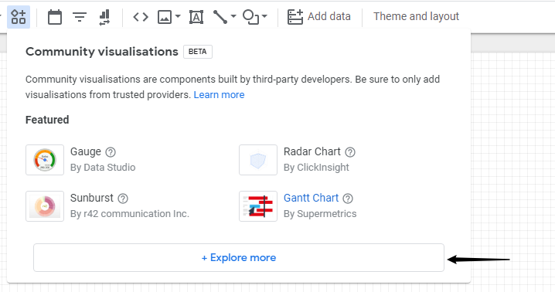555x292 pixels.
Task: Select the Gauge visualisation thumbnail
Action: coord(45,160)
